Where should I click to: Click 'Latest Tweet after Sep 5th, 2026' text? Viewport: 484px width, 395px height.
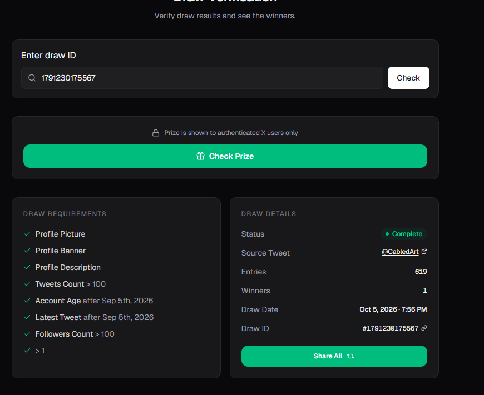tap(95, 317)
